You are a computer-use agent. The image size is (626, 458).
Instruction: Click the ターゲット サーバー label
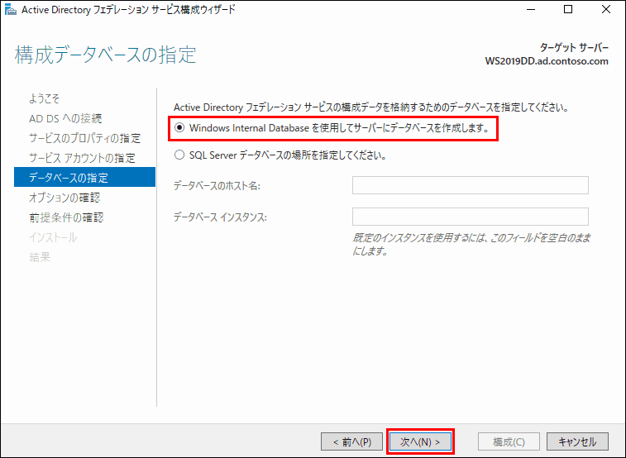(574, 48)
